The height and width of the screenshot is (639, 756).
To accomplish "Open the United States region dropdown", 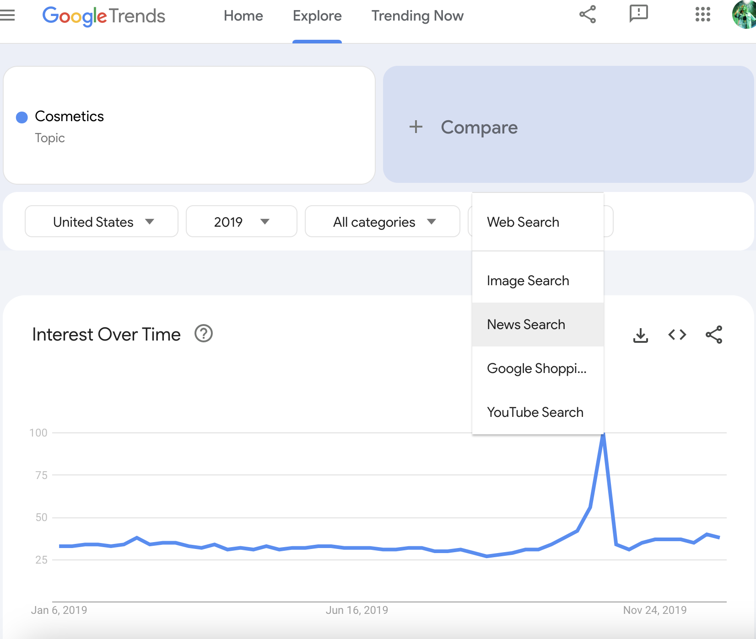I will tap(102, 222).
